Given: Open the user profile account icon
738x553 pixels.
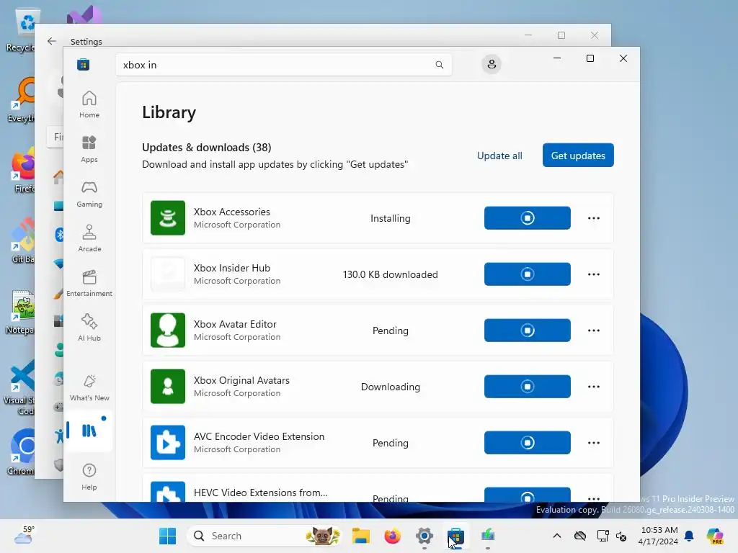Looking at the screenshot, I should (x=492, y=64).
